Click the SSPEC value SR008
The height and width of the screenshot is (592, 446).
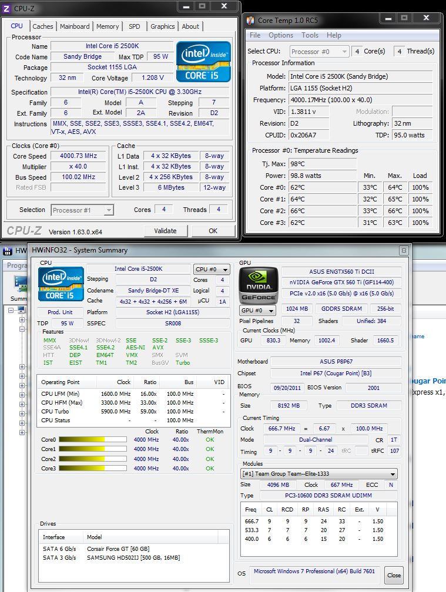coord(173,324)
